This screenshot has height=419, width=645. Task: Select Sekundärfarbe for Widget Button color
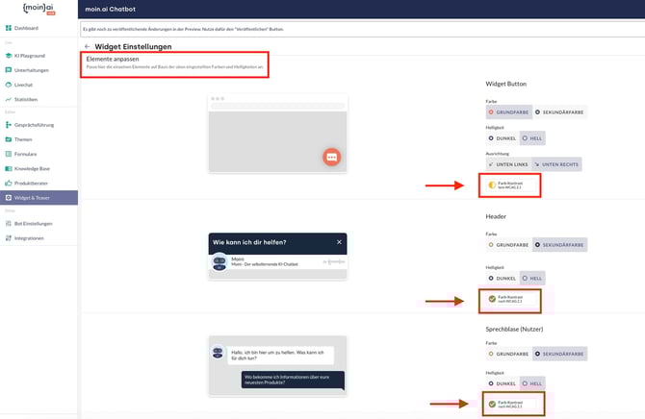click(x=559, y=111)
